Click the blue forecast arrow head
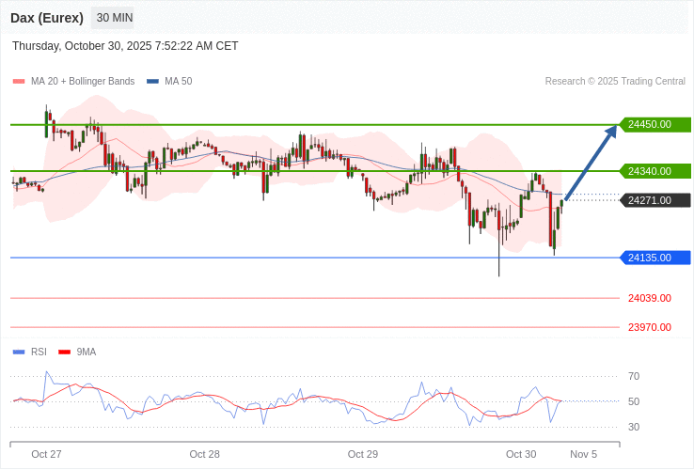This screenshot has width=694, height=470. click(611, 131)
